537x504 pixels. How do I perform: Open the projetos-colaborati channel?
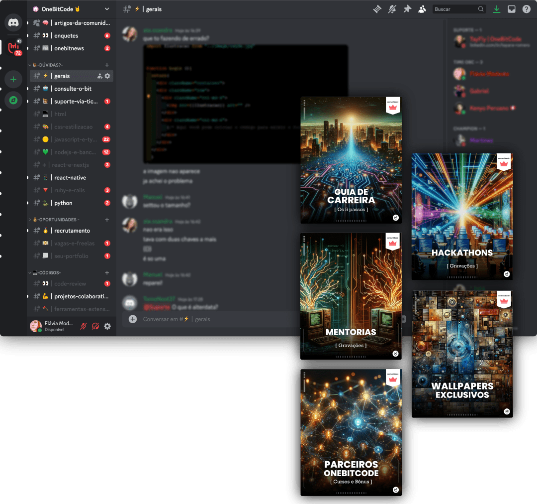tap(72, 296)
